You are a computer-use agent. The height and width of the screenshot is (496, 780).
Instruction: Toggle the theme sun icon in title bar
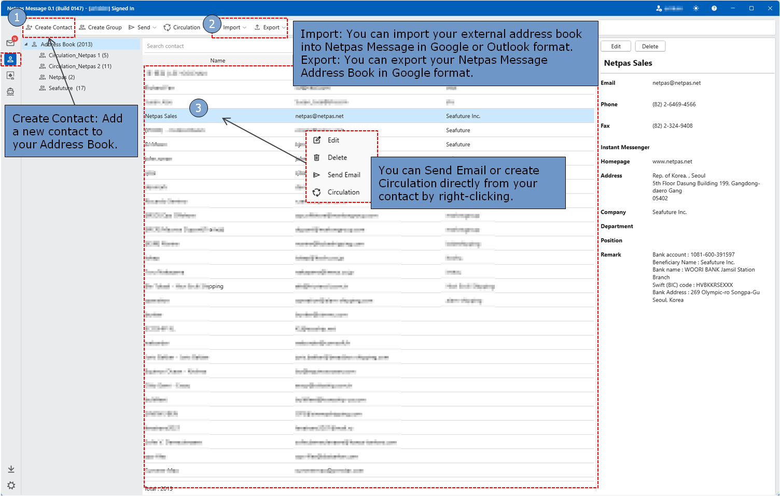696,8
